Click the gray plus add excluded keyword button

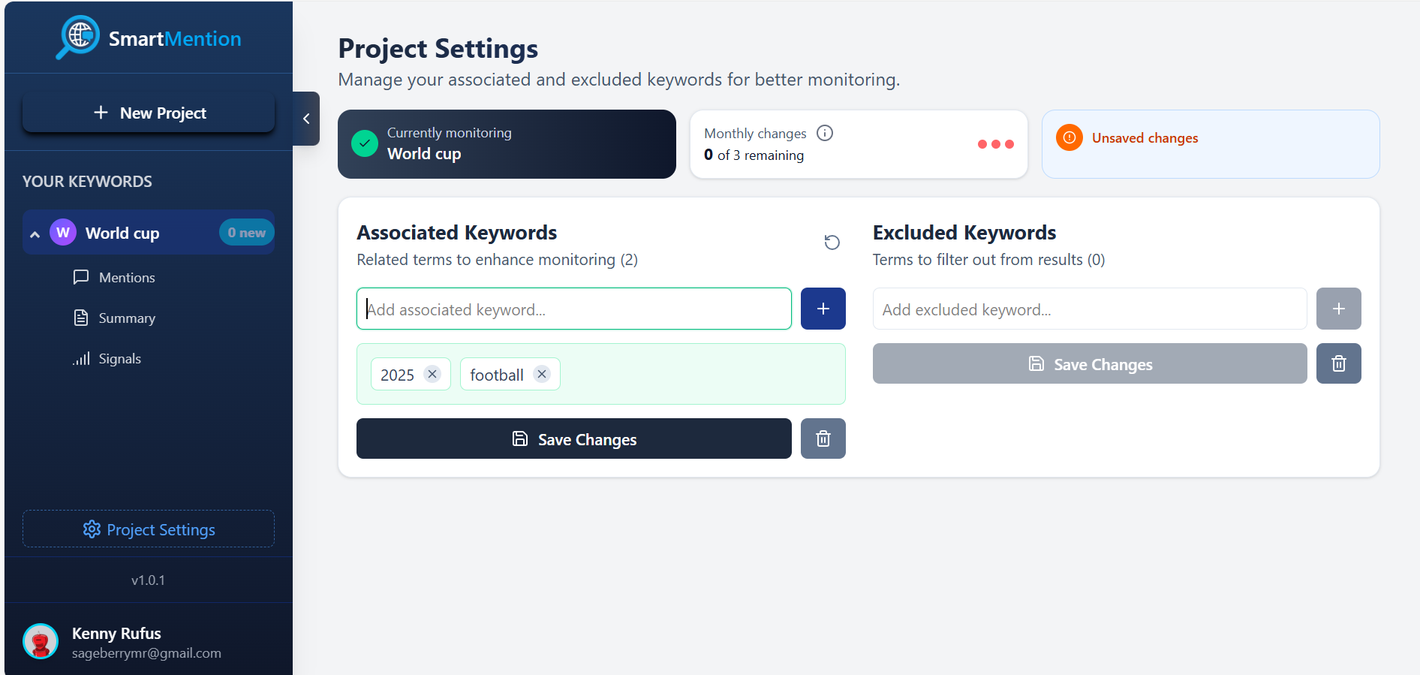(1338, 309)
